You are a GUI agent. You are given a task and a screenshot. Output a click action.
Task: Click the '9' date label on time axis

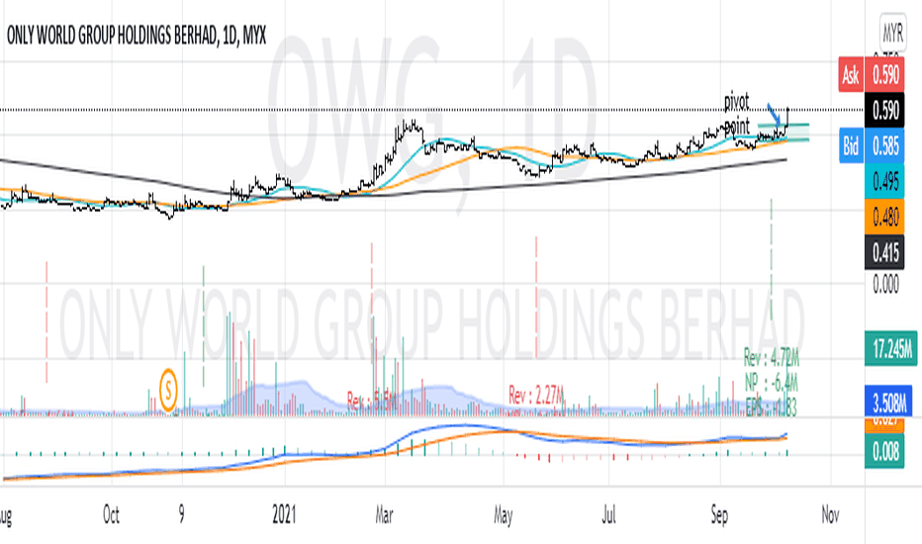[x=182, y=515]
